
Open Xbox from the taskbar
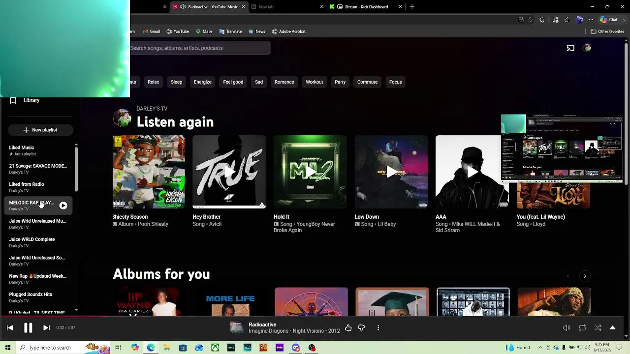(x=215, y=348)
